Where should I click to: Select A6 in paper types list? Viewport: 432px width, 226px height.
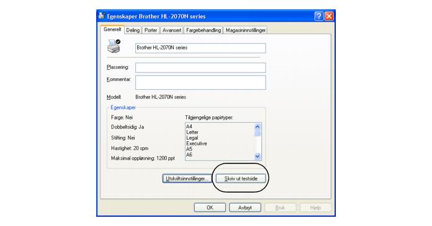point(189,155)
